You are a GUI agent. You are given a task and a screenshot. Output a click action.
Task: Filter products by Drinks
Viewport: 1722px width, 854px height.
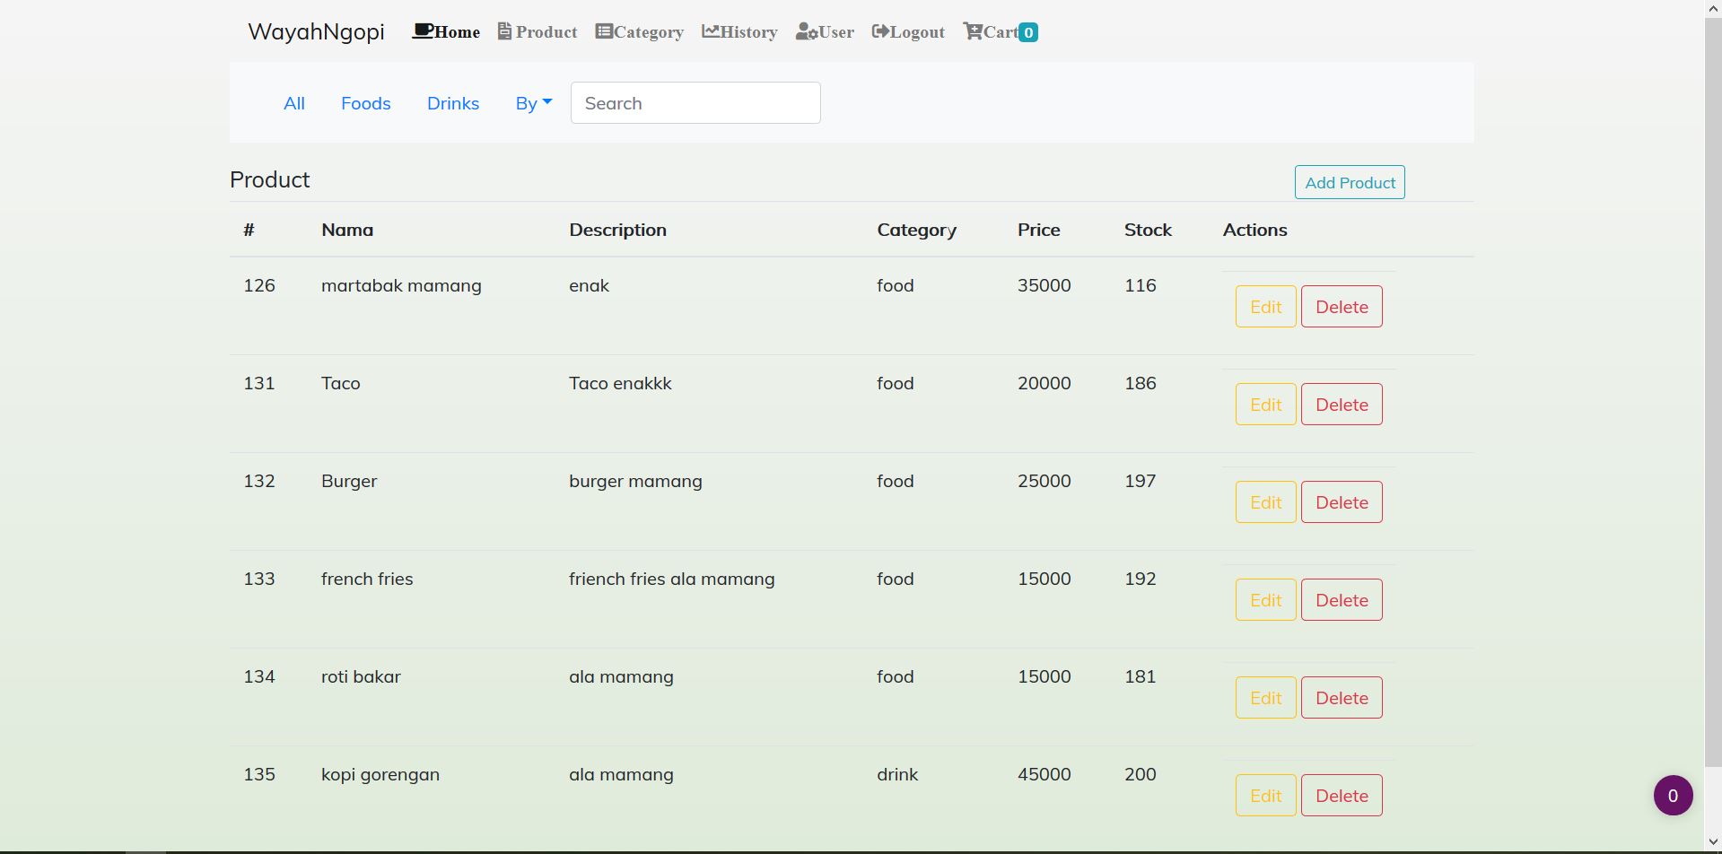[x=453, y=103]
